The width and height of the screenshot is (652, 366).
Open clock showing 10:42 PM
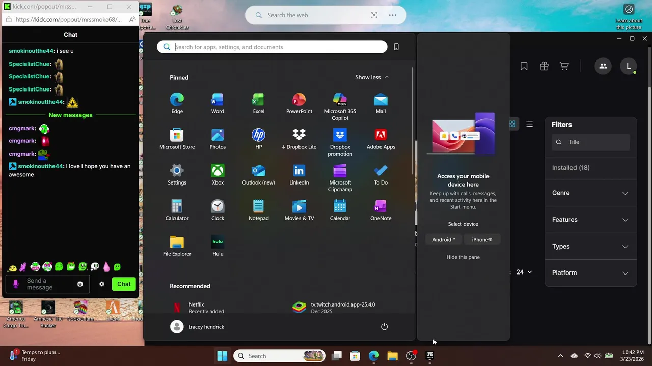(x=633, y=356)
